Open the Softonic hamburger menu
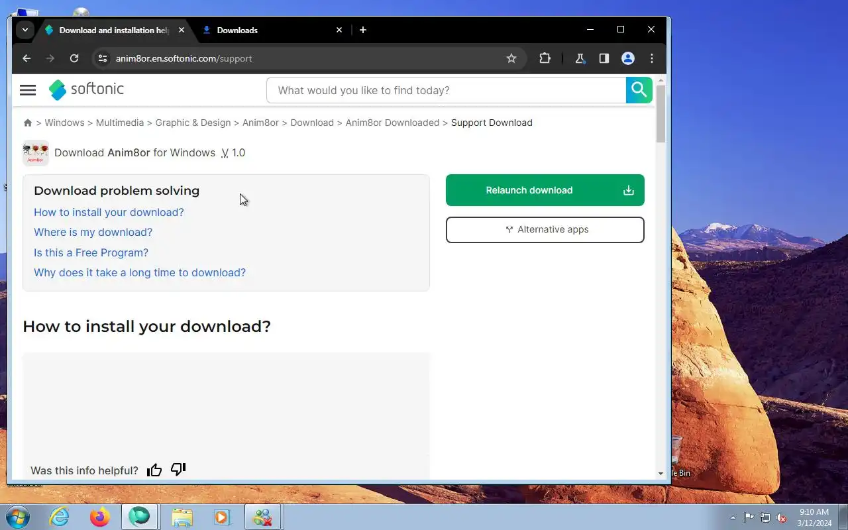 click(x=28, y=90)
